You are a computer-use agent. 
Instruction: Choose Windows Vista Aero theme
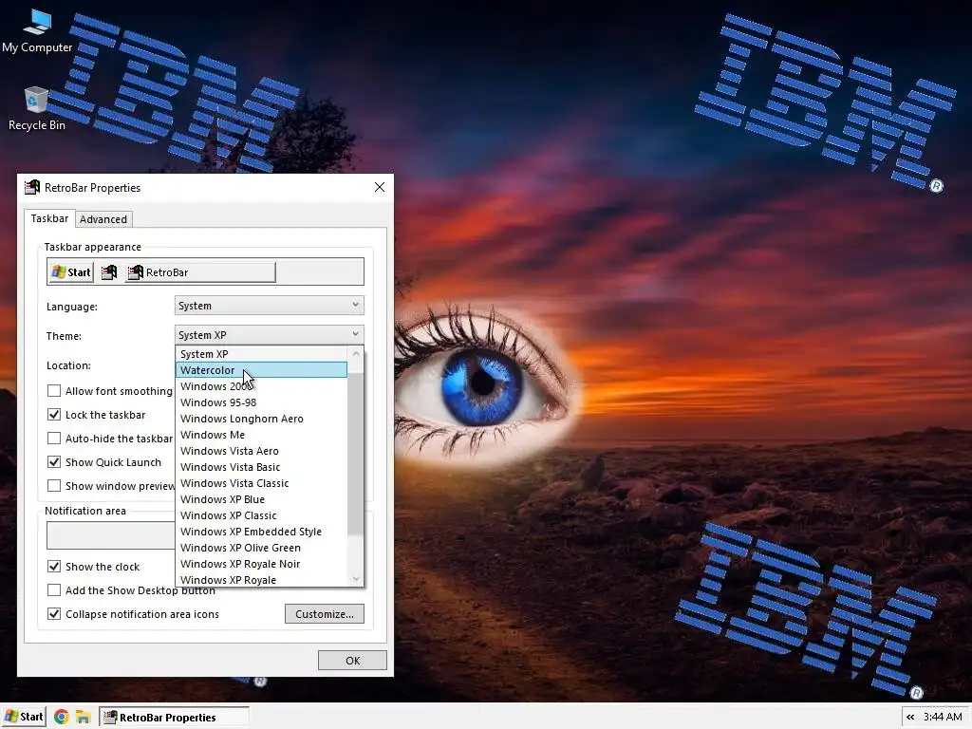262,451
